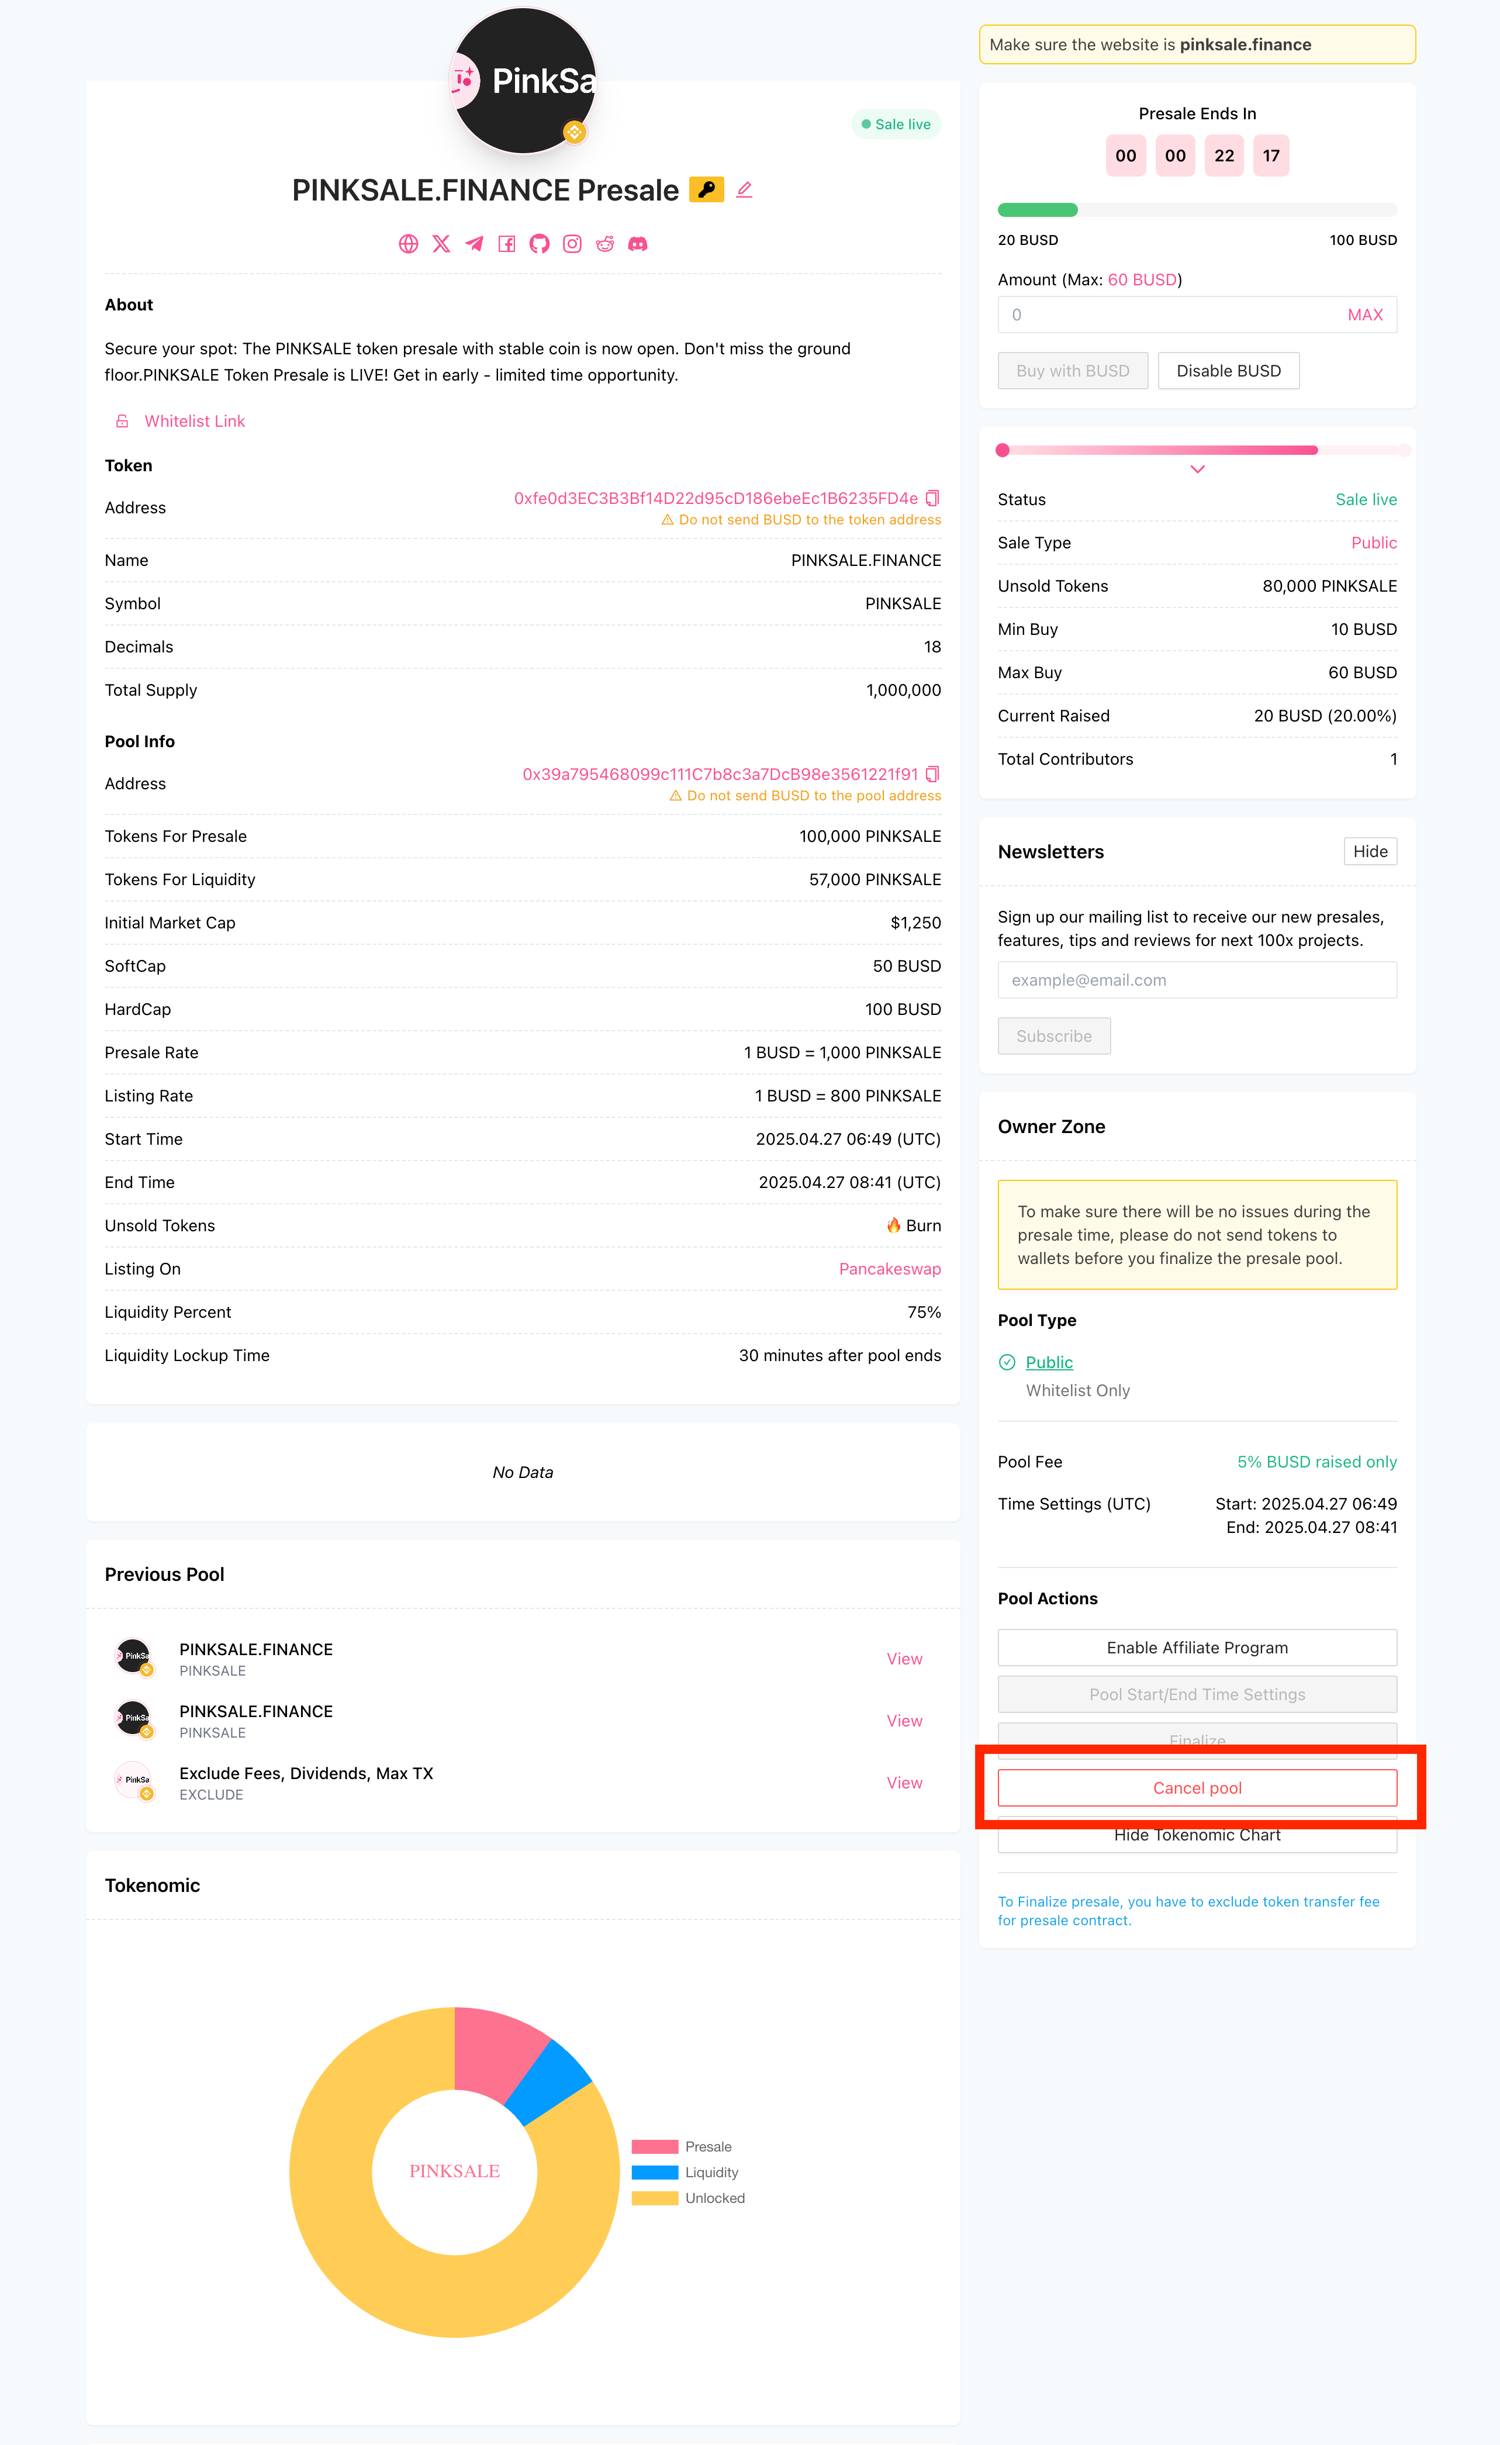Copy the pool address
This screenshot has height=2445, width=1500.
(x=932, y=774)
